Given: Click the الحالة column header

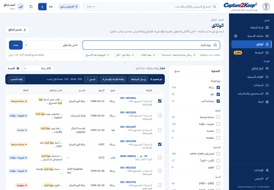Looking at the screenshot, I should coord(26,90).
